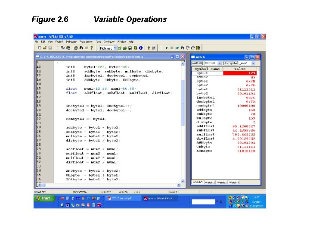Select the mulbyte value 159
310x233 pixels.
252,118
